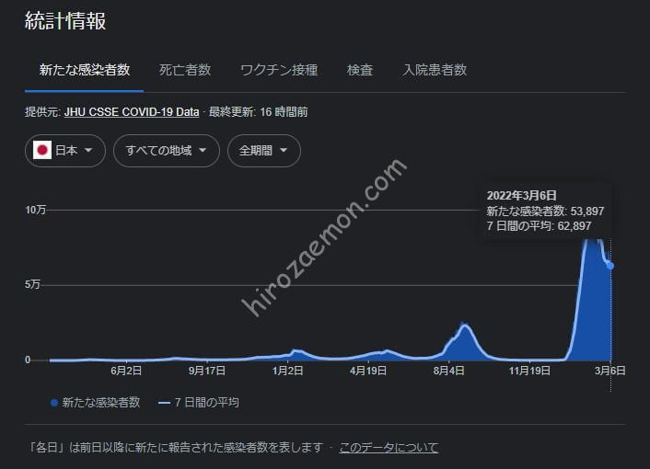Click the 2022年3月6日 tooltip date
Image resolution: width=650 pixels, height=469 pixels.
coord(521,195)
